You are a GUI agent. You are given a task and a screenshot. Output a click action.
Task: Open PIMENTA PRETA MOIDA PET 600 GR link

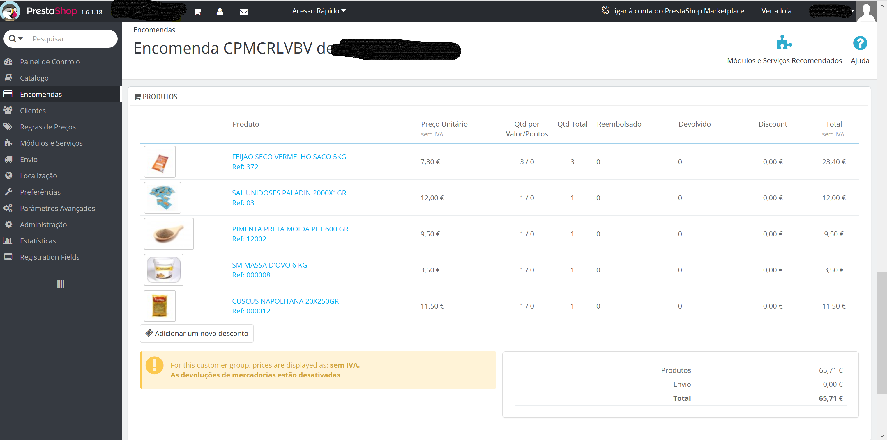pyautogui.click(x=290, y=229)
